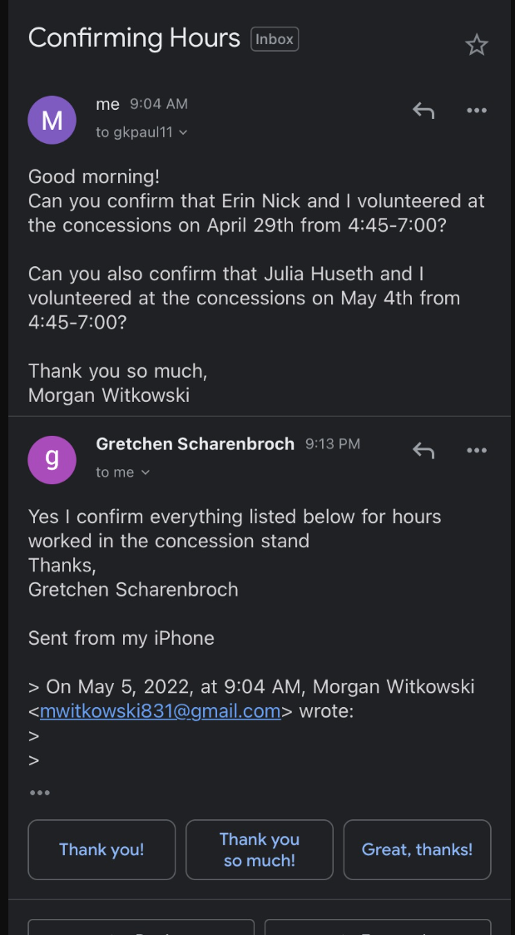Tap the purple M sender avatar
This screenshot has height=935, width=515.
tap(52, 121)
